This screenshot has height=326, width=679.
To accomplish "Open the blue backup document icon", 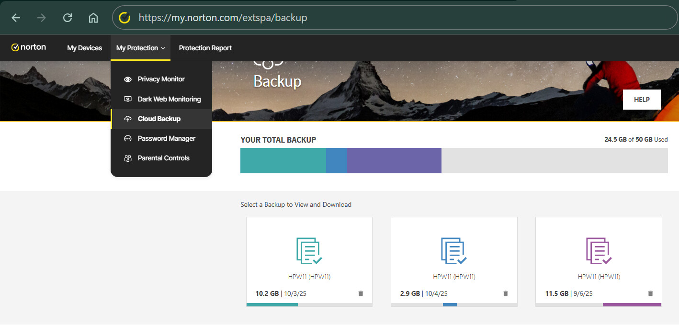I will pyautogui.click(x=453, y=251).
